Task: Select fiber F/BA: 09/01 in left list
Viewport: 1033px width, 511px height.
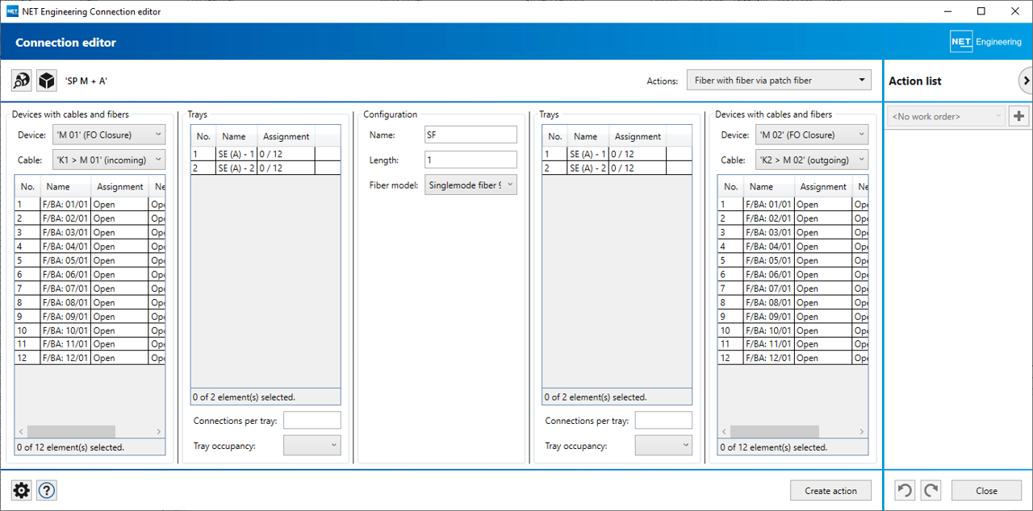Action: pos(90,316)
